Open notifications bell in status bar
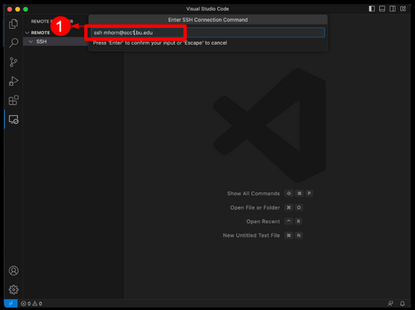Viewport: 415px width, 310px height. [x=403, y=303]
